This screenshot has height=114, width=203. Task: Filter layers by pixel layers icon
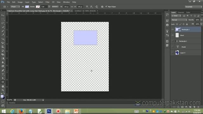pyautogui.click(x=184, y=16)
